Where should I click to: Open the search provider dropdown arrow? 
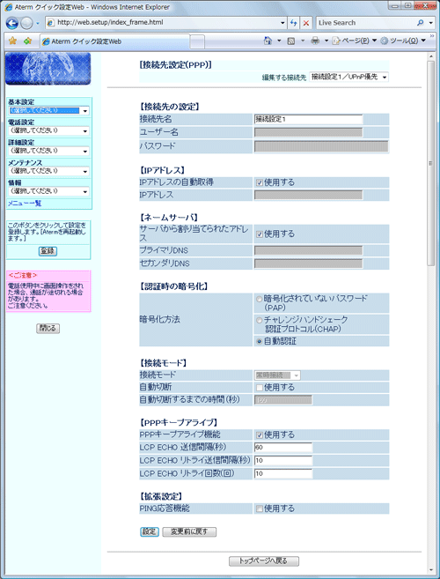click(x=431, y=23)
